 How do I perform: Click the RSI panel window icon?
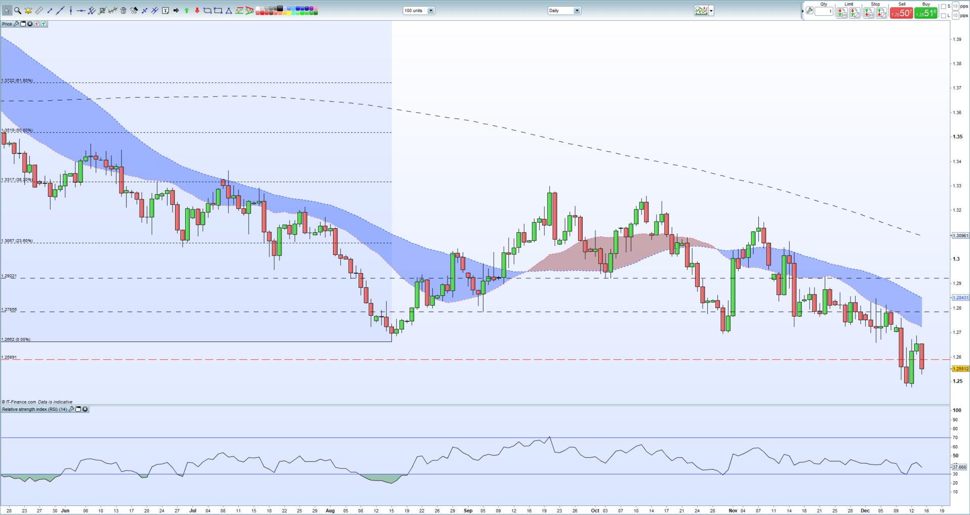point(78,409)
